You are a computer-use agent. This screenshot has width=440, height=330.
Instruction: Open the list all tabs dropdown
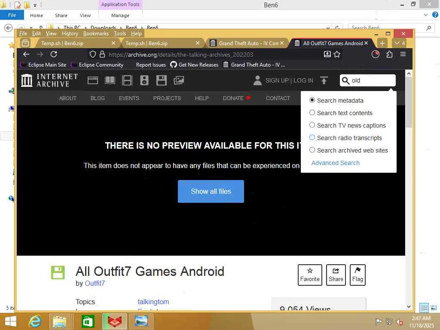(399, 43)
